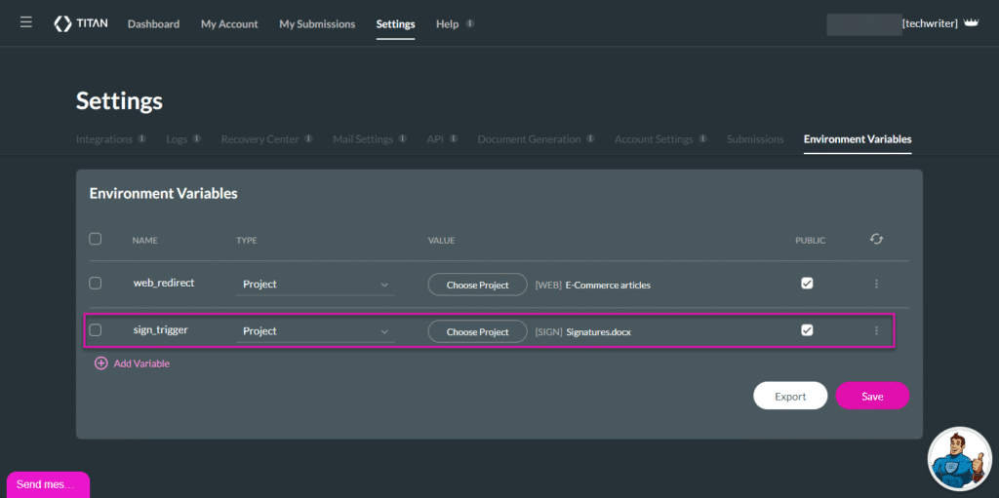Click the plus icon to add variable
The width and height of the screenshot is (999, 498).
tap(101, 364)
